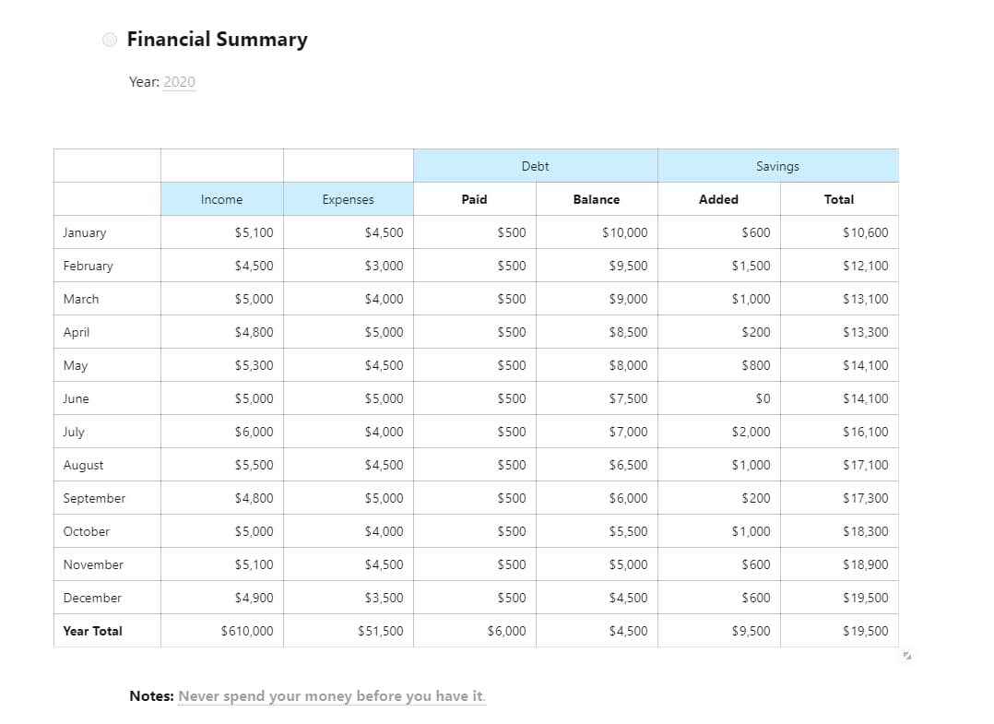Select the Financial Summary title text
The width and height of the screenshot is (994, 724).
pos(217,40)
